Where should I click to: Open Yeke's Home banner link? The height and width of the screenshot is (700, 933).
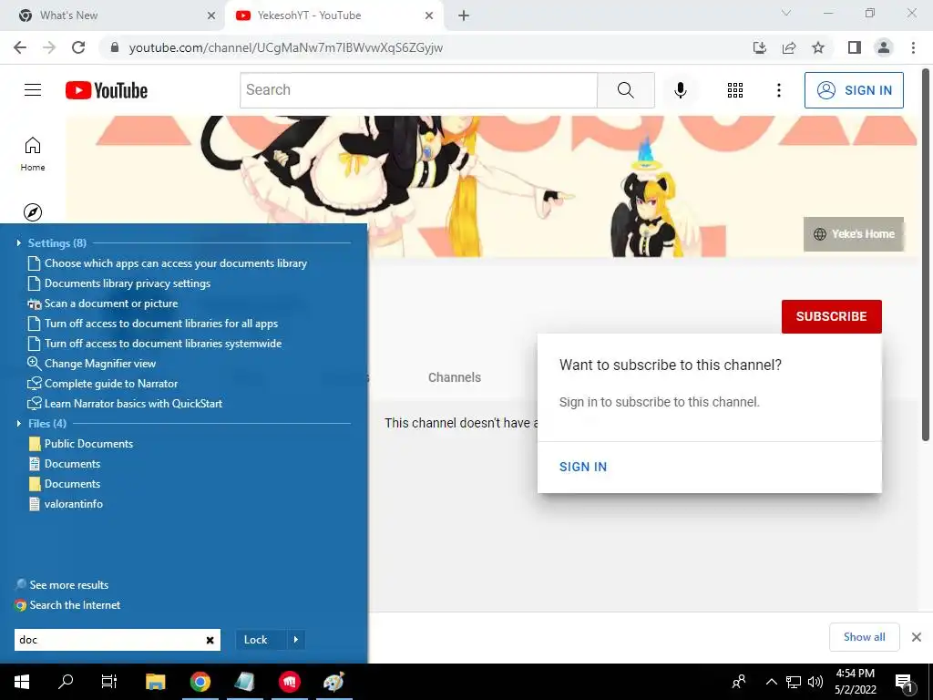click(854, 234)
